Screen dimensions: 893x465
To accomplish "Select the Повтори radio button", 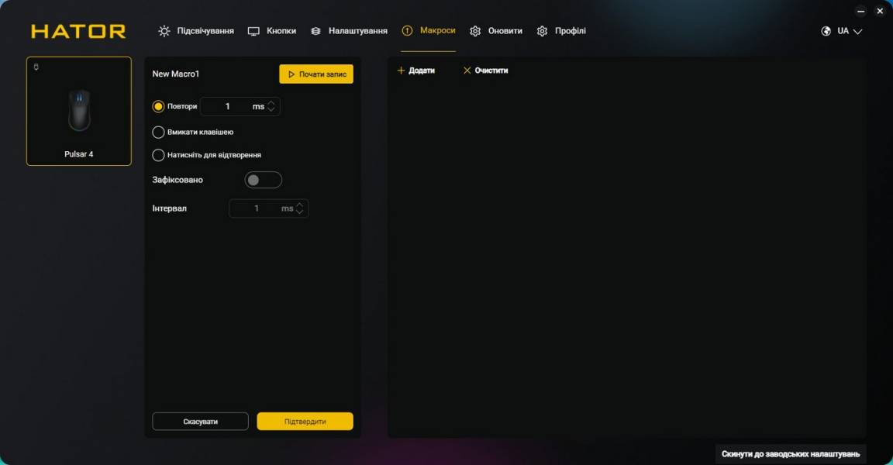I will 158,106.
